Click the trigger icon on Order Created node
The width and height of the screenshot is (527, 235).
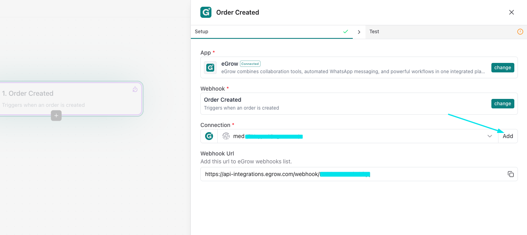(x=135, y=89)
